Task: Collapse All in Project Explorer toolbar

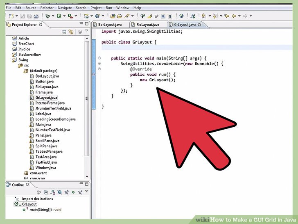Action: point(64,32)
